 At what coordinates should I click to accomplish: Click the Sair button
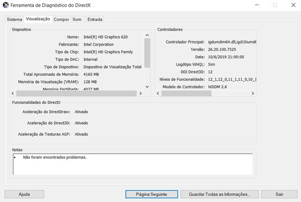[280, 194]
